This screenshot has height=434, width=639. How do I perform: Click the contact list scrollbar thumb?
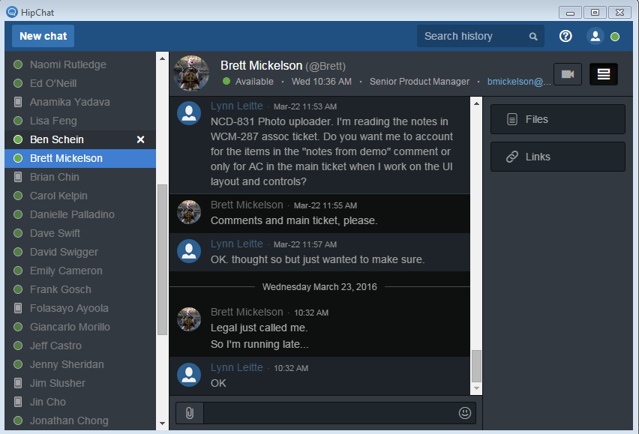coord(162,259)
